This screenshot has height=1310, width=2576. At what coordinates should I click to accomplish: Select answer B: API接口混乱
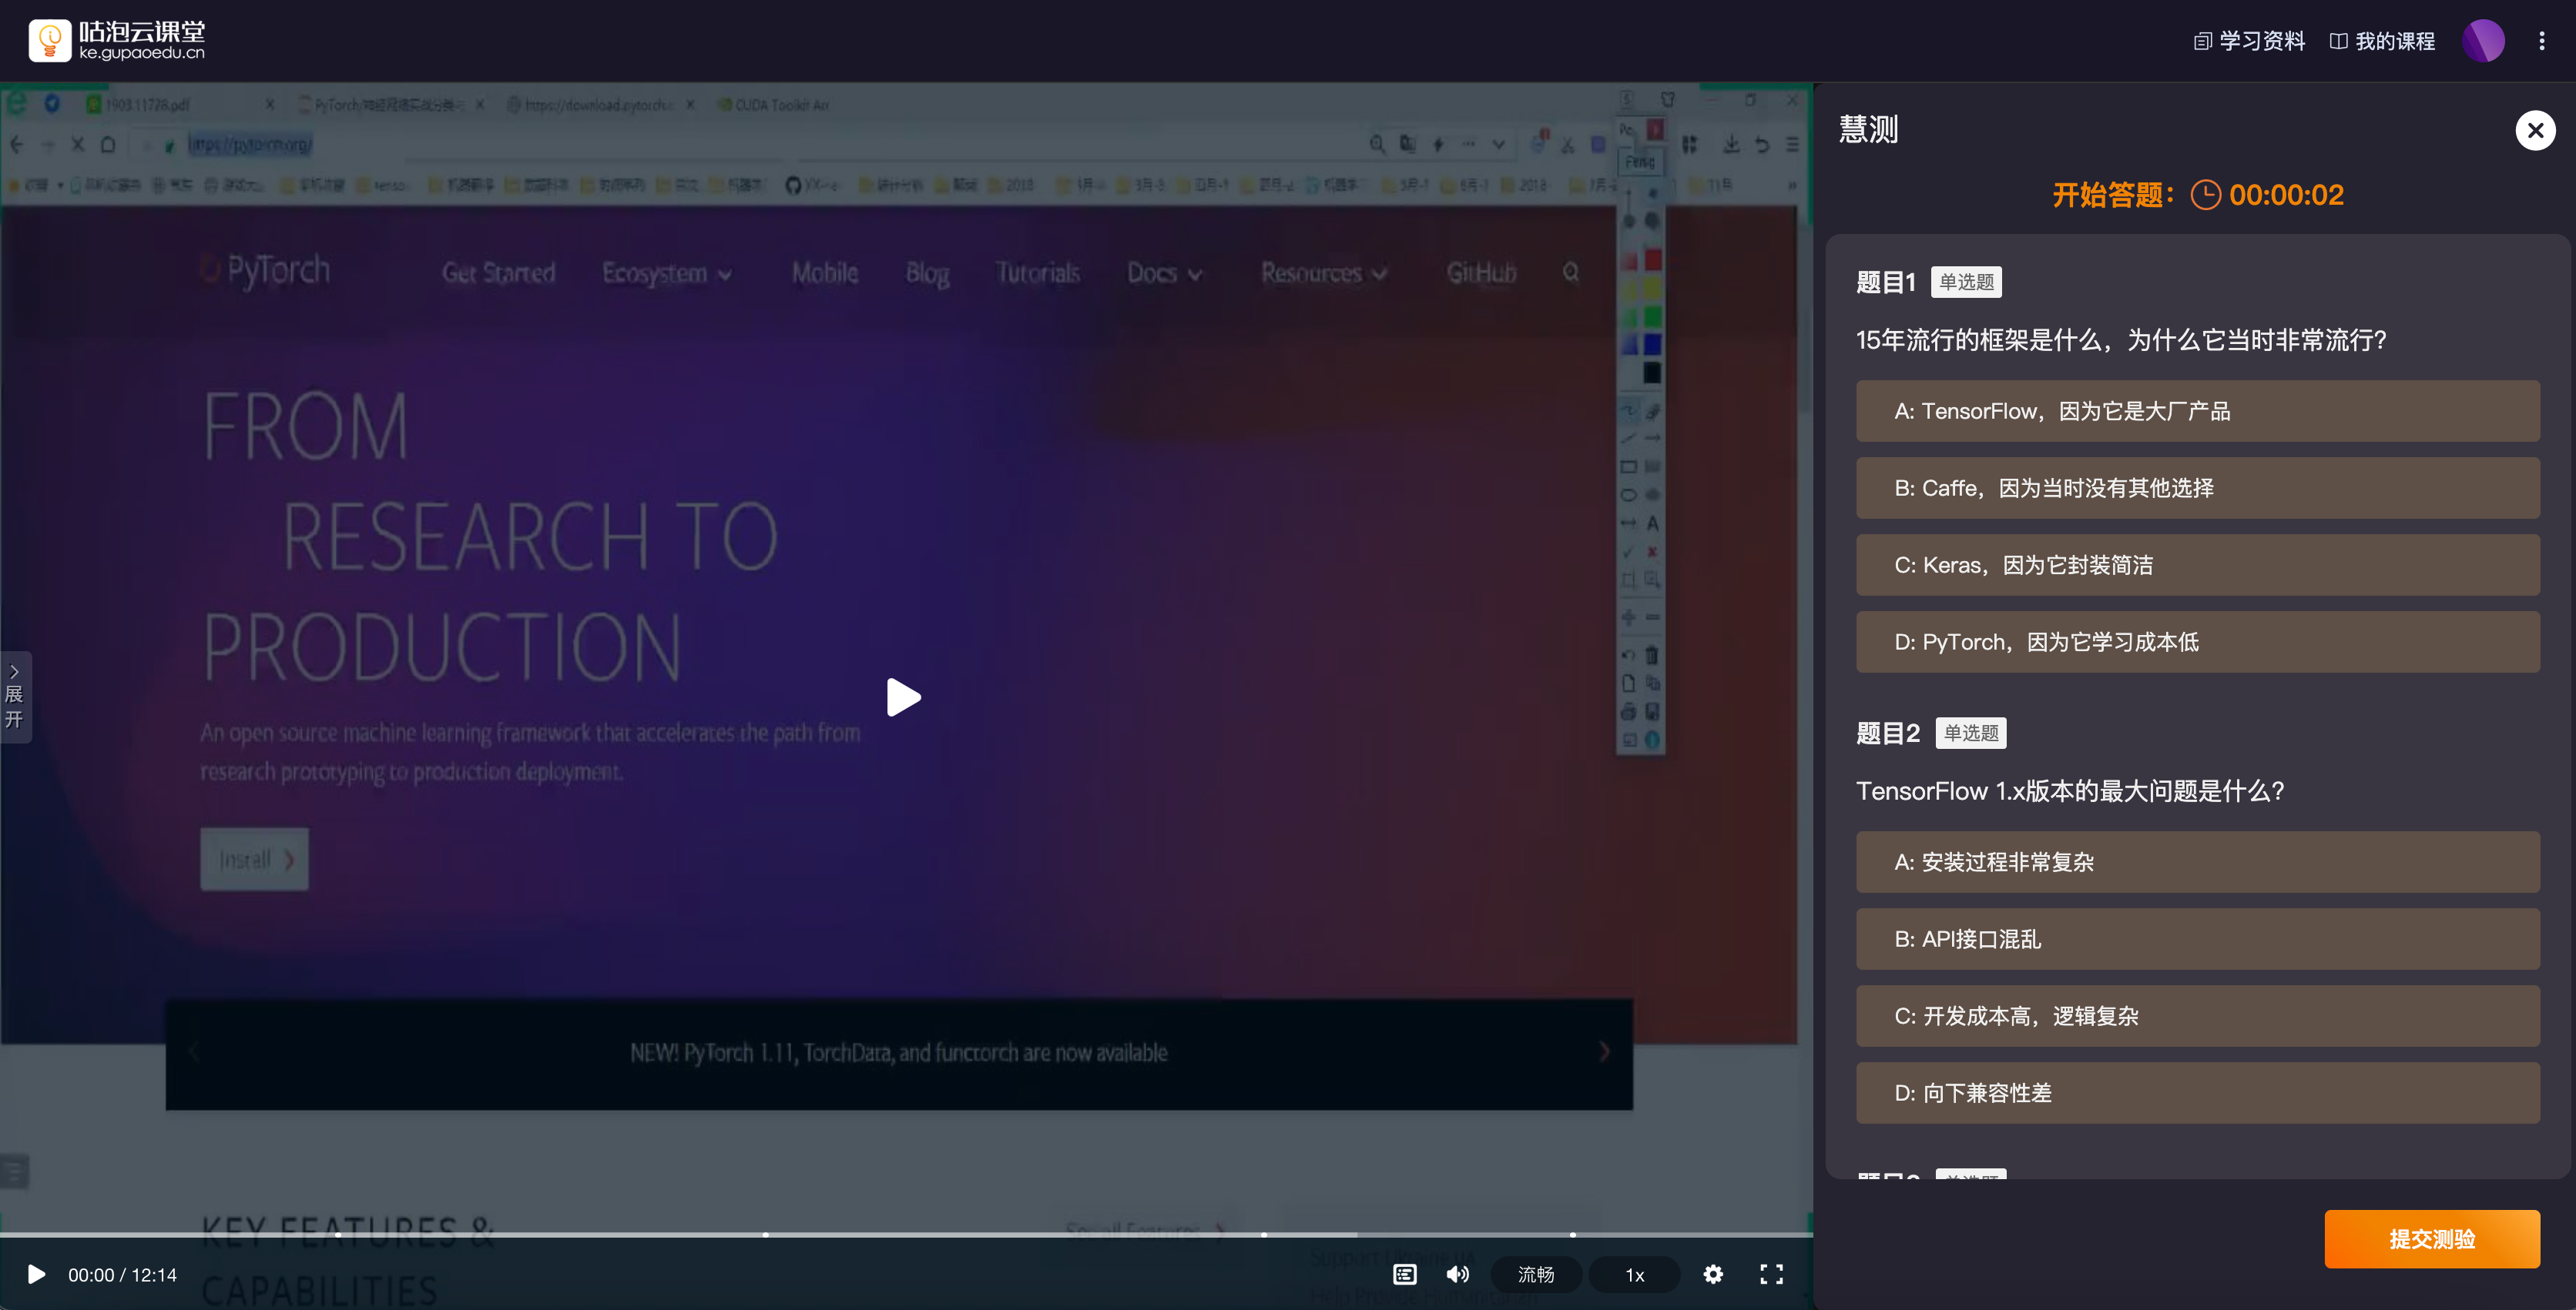point(2197,938)
